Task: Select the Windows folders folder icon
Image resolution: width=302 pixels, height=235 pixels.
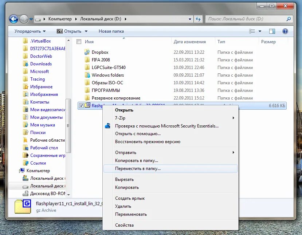Action: click(87, 75)
